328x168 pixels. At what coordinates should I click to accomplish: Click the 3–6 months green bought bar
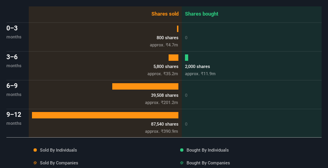click(x=187, y=58)
